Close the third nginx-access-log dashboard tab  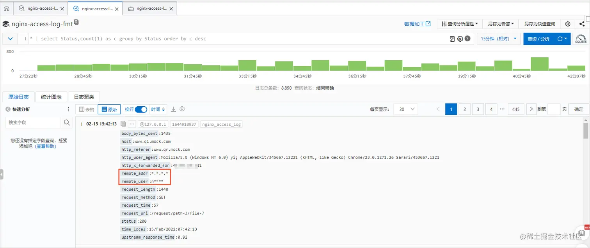tap(171, 8)
